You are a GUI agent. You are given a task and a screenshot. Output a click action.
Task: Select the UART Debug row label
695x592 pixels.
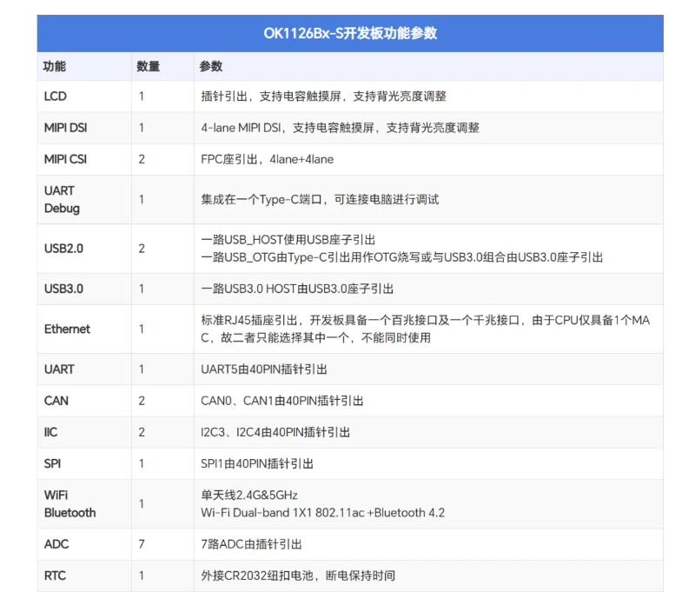[62, 200]
